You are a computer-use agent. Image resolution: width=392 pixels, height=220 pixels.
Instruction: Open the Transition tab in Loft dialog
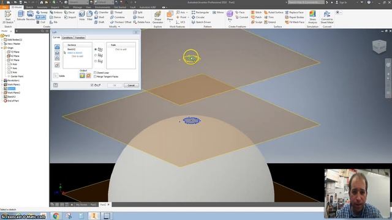click(x=80, y=38)
